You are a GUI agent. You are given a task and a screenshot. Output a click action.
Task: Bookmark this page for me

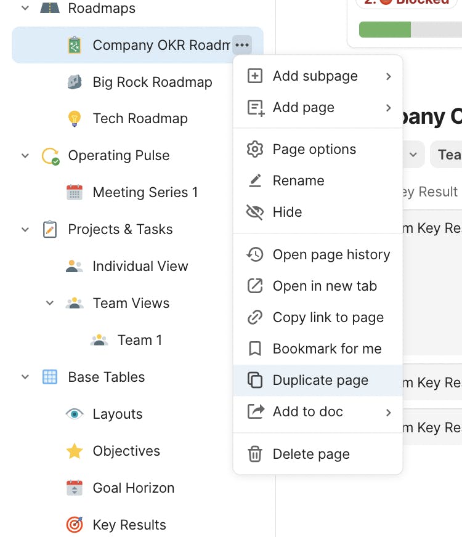pos(326,349)
